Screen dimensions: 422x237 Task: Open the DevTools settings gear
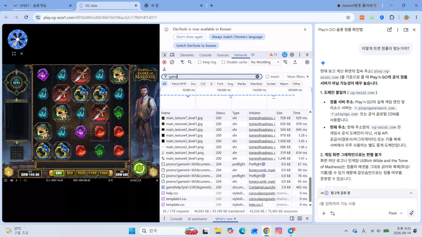[292, 55]
